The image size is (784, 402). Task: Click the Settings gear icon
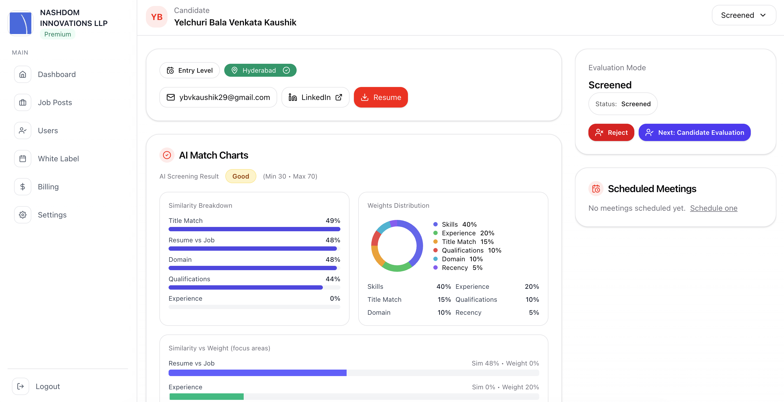coord(22,215)
